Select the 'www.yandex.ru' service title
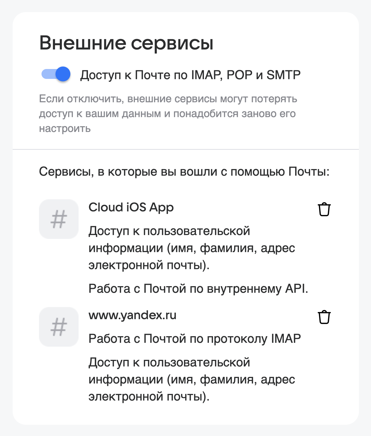Viewport: 371px width, 436px height. [x=132, y=315]
